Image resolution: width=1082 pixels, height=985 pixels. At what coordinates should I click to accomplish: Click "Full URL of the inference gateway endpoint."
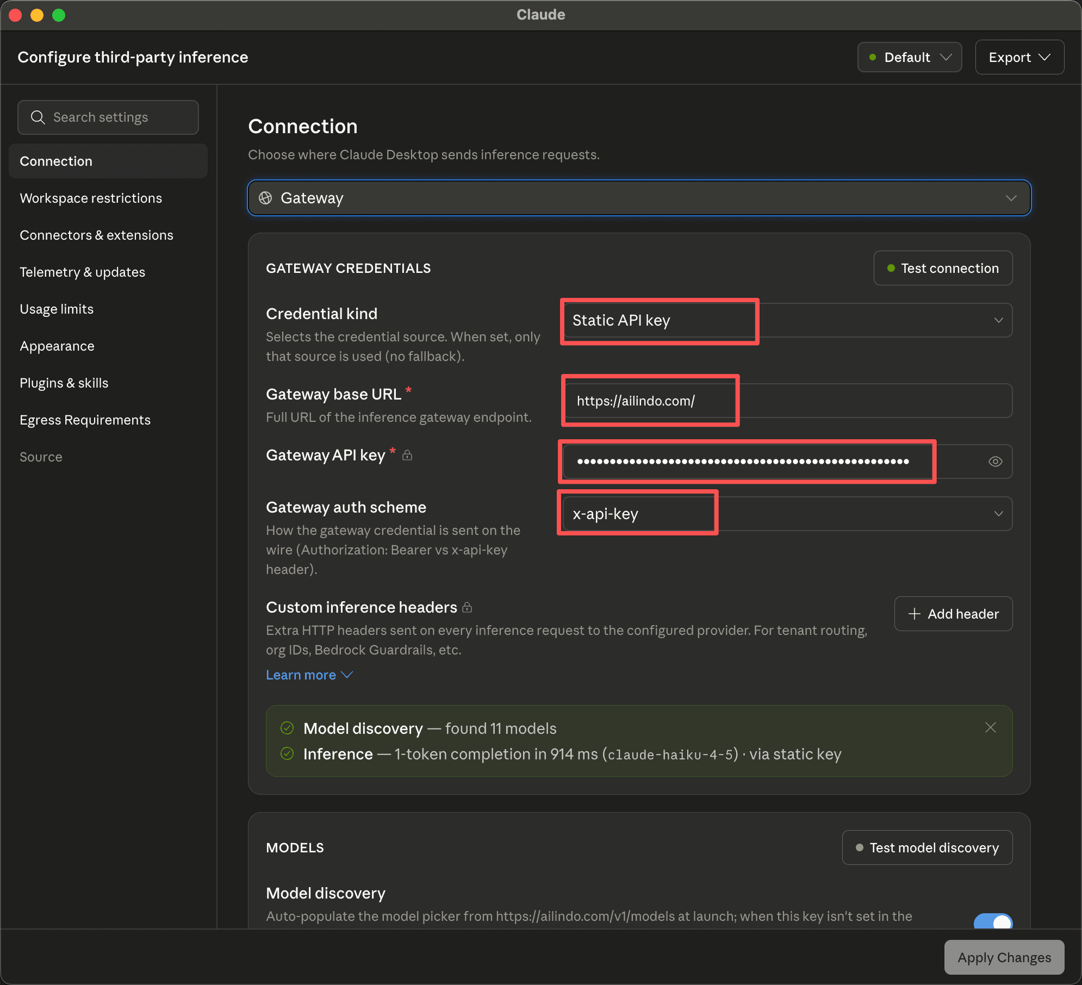(399, 417)
